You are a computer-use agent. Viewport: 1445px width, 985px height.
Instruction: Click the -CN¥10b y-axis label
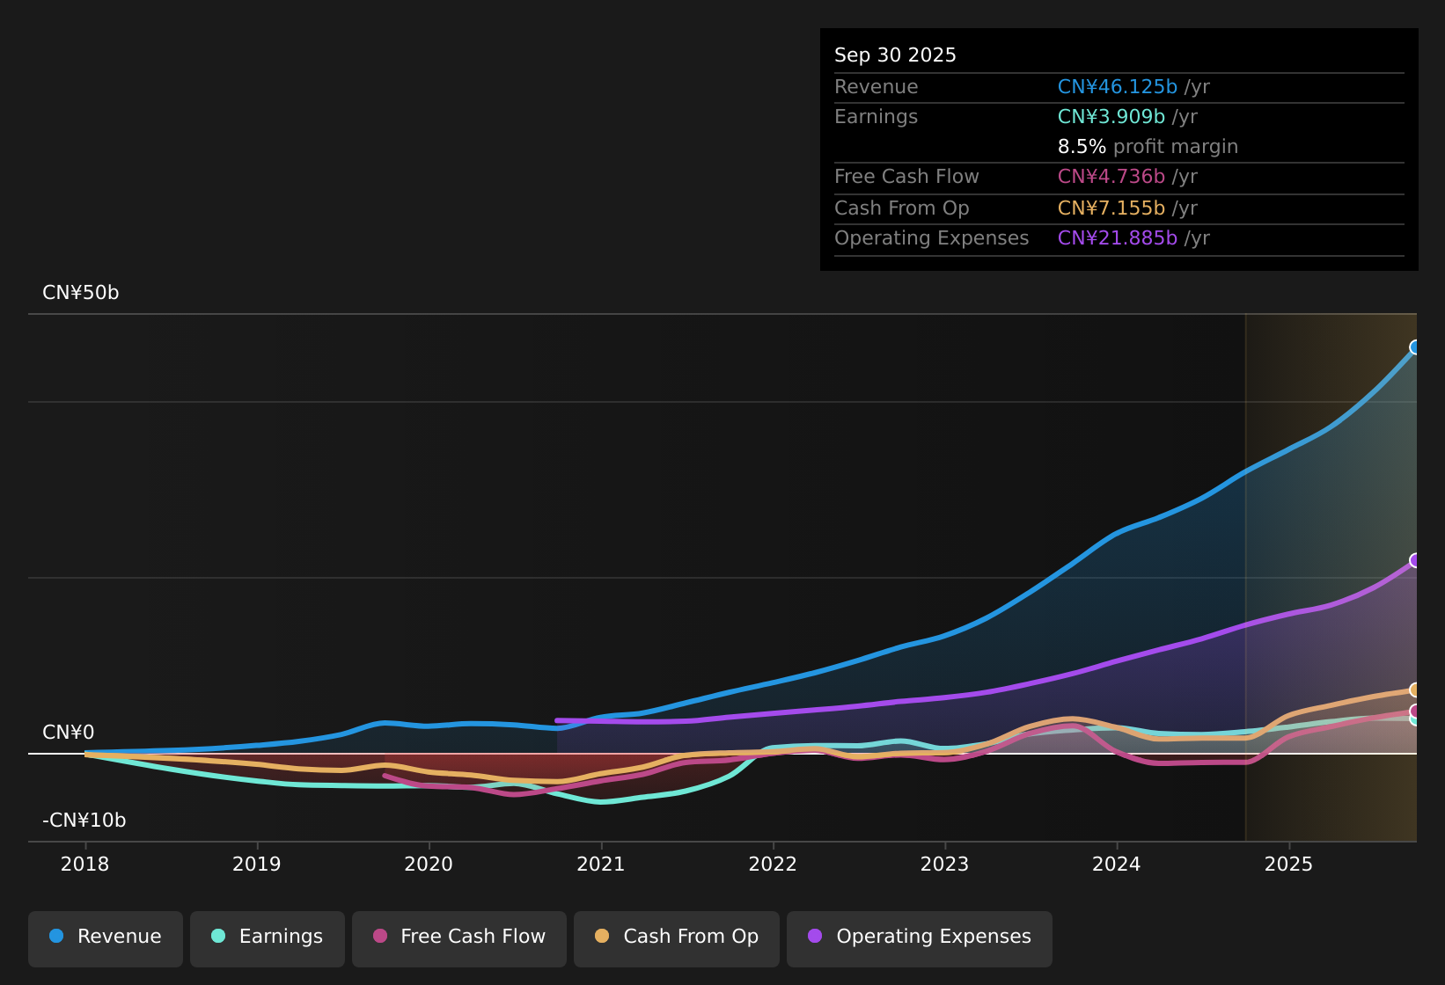pyautogui.click(x=84, y=821)
